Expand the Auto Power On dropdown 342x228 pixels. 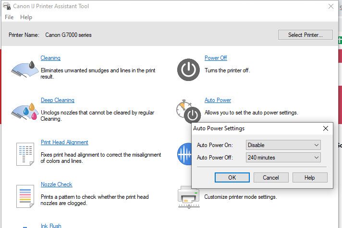coord(282,145)
